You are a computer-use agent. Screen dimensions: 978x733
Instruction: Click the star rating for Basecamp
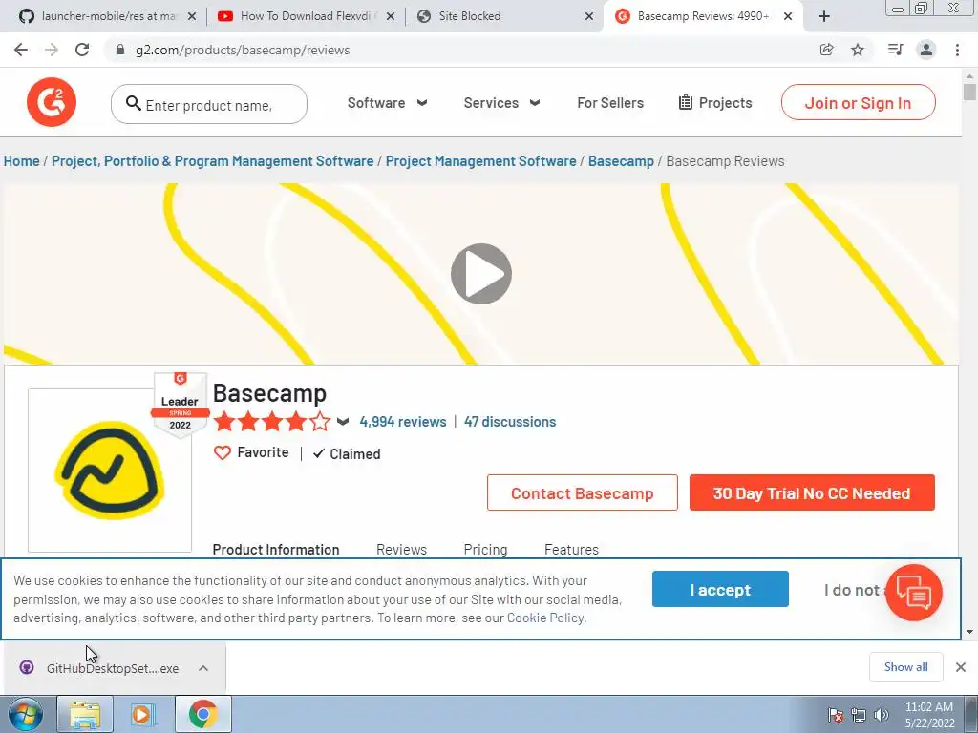pos(272,422)
